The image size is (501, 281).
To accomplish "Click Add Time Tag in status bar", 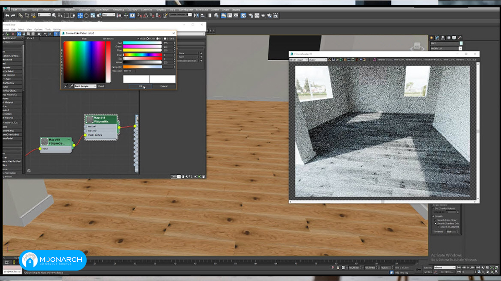I will pyautogui.click(x=402, y=273).
